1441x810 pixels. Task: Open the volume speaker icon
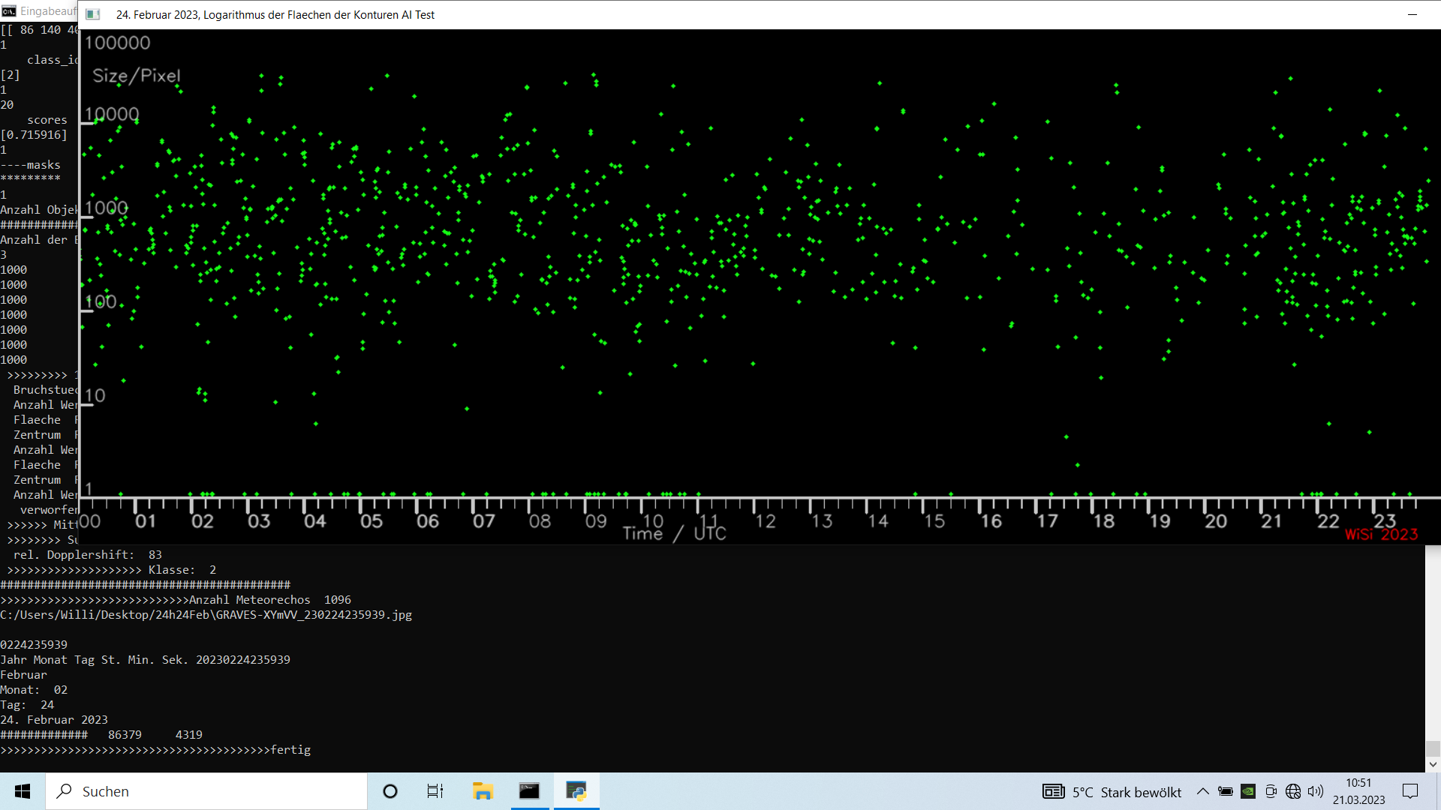[1316, 791]
